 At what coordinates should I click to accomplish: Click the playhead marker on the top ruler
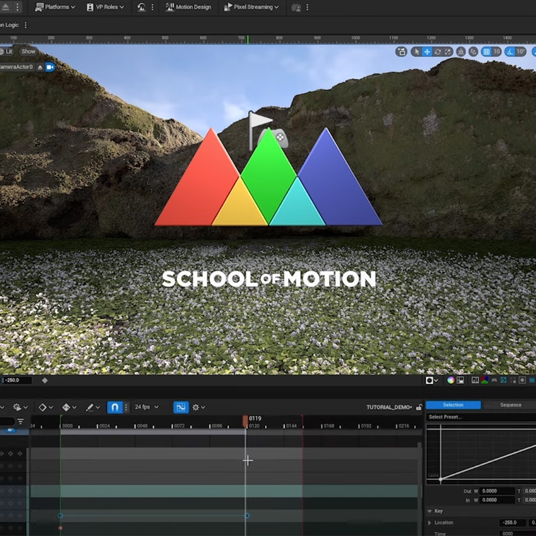[248, 40]
